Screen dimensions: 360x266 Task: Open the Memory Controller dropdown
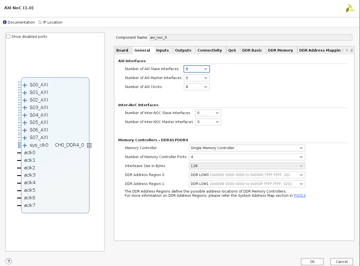tap(246, 148)
